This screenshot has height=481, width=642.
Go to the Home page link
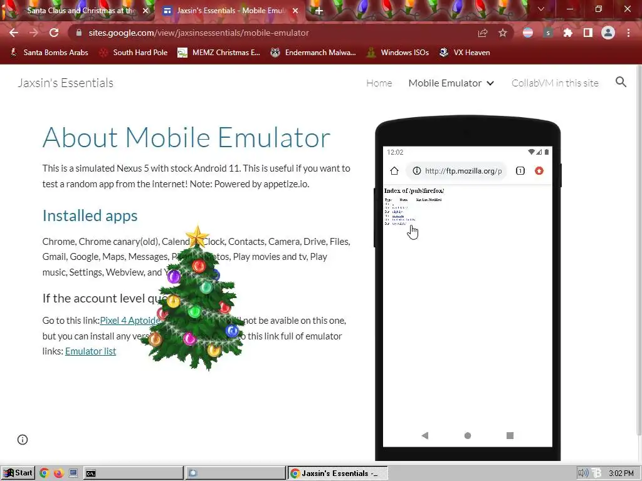[x=379, y=83]
